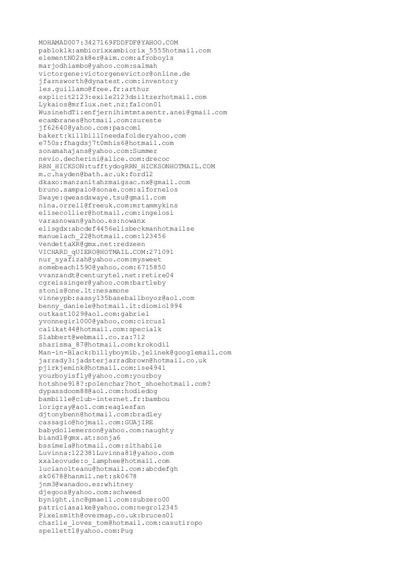Image resolution: width=406 pixels, height=575 pixels.
Task: Click the line with the mrflux.net.nz domain
Action: 100,105
